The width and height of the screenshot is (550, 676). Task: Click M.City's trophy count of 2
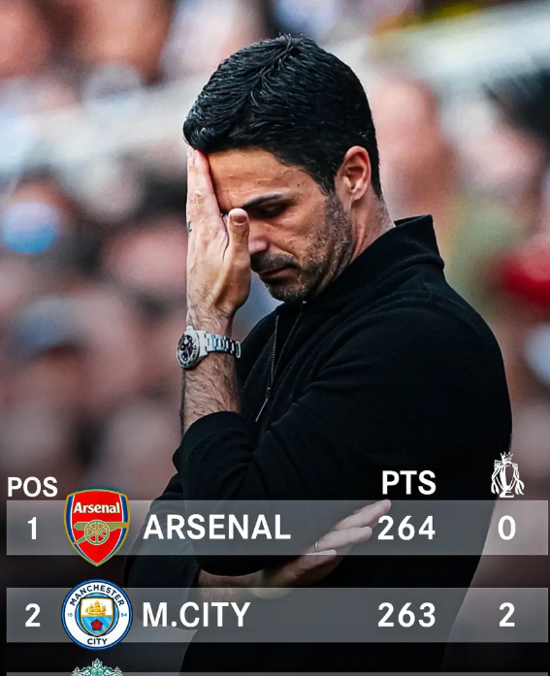tap(507, 615)
